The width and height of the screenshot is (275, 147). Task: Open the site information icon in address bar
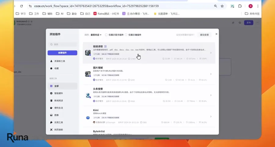[30, 6]
